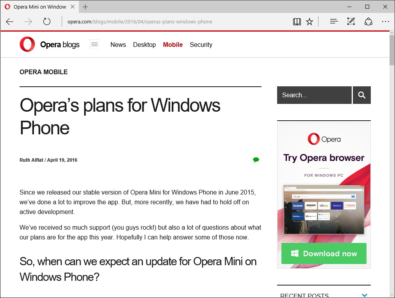The width and height of the screenshot is (395, 298).
Task: Click the green comment bubble icon
Action: [x=256, y=160]
